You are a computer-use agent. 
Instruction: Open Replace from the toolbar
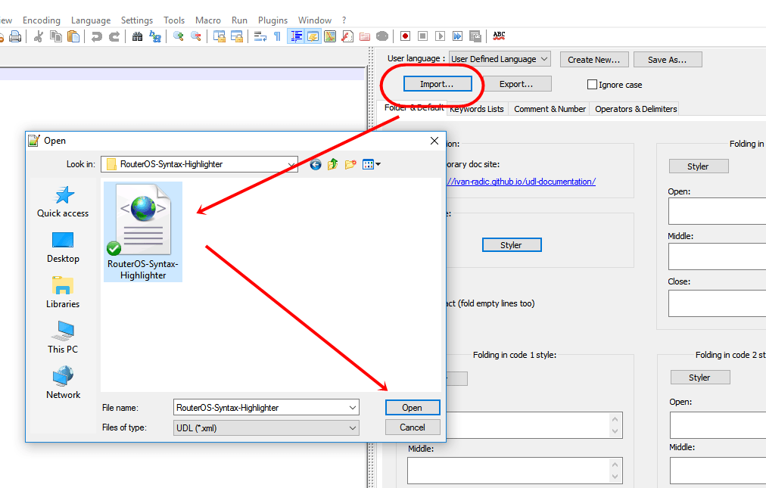tap(155, 36)
